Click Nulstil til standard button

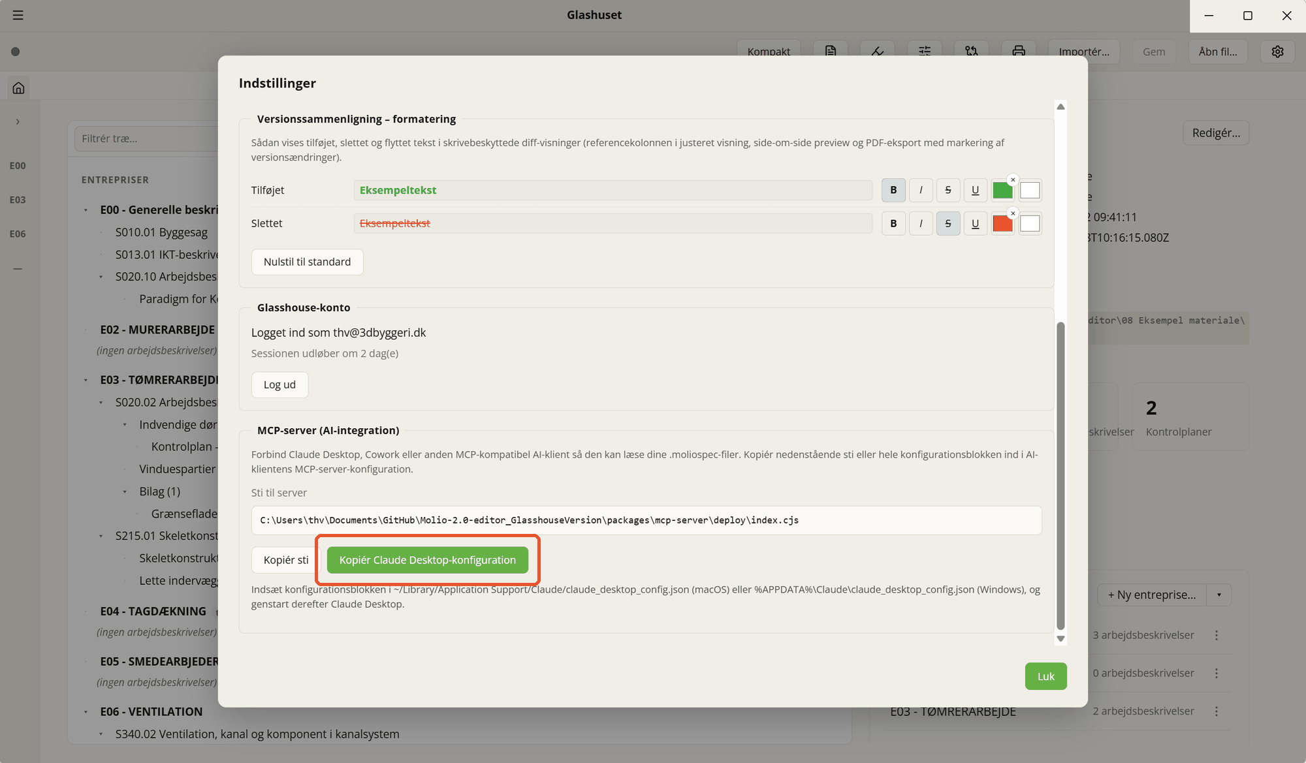(307, 262)
